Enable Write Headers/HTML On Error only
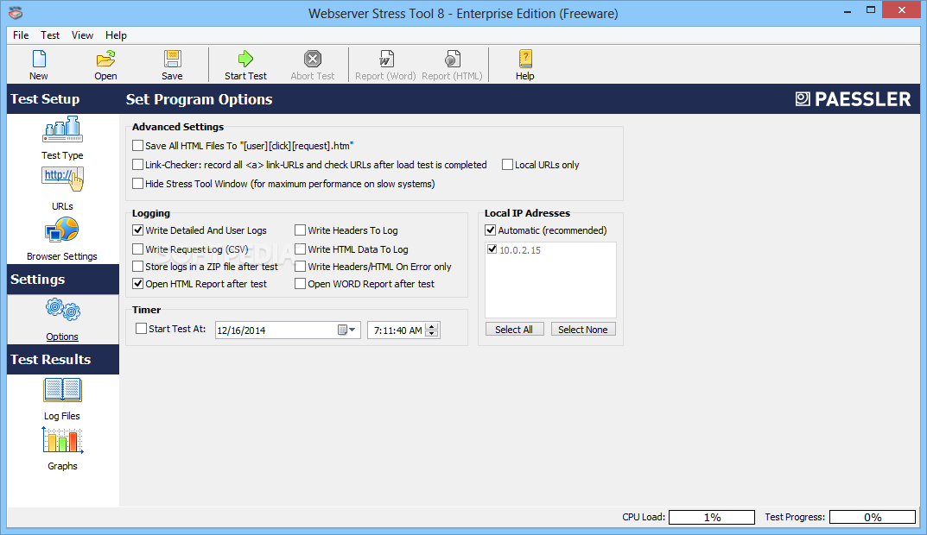Viewport: 927px width, 535px height. [301, 267]
